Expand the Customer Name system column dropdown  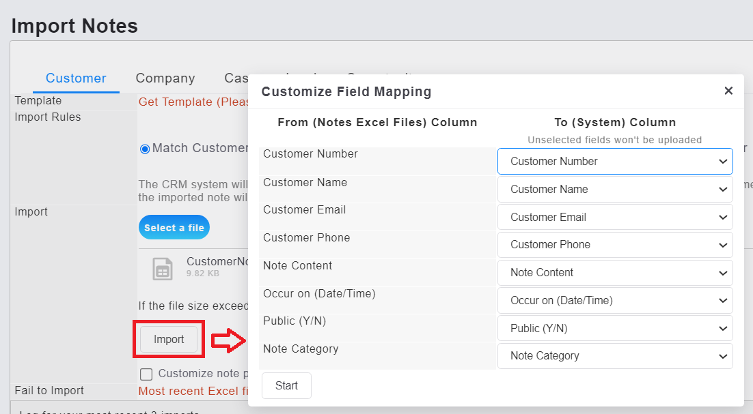(x=614, y=190)
